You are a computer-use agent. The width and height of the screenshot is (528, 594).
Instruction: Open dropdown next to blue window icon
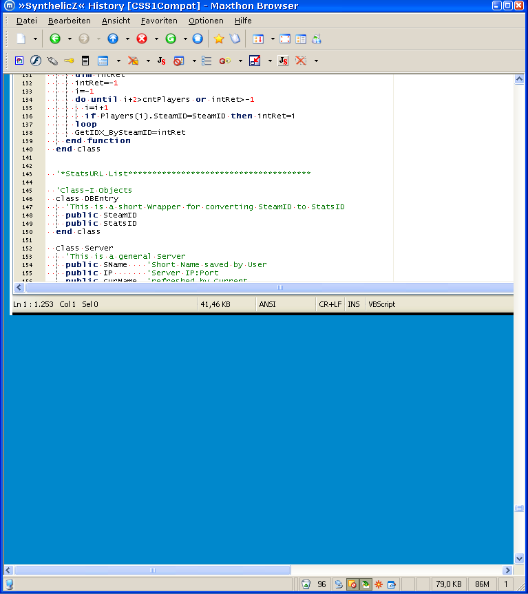click(118, 61)
